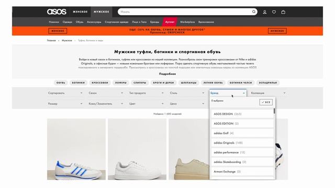The width and height of the screenshot is (335, 188).
Task: Select the БРОГИ И ДЕРБИ pill
Action: pos(163,83)
